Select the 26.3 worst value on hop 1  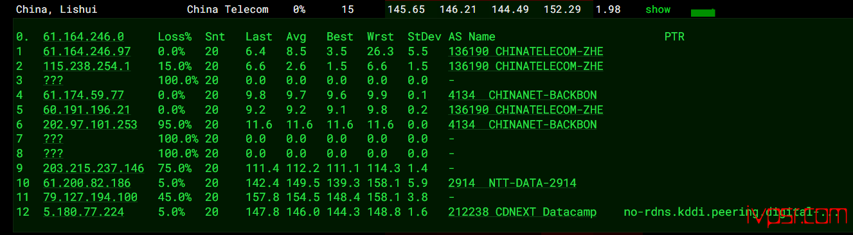click(381, 51)
